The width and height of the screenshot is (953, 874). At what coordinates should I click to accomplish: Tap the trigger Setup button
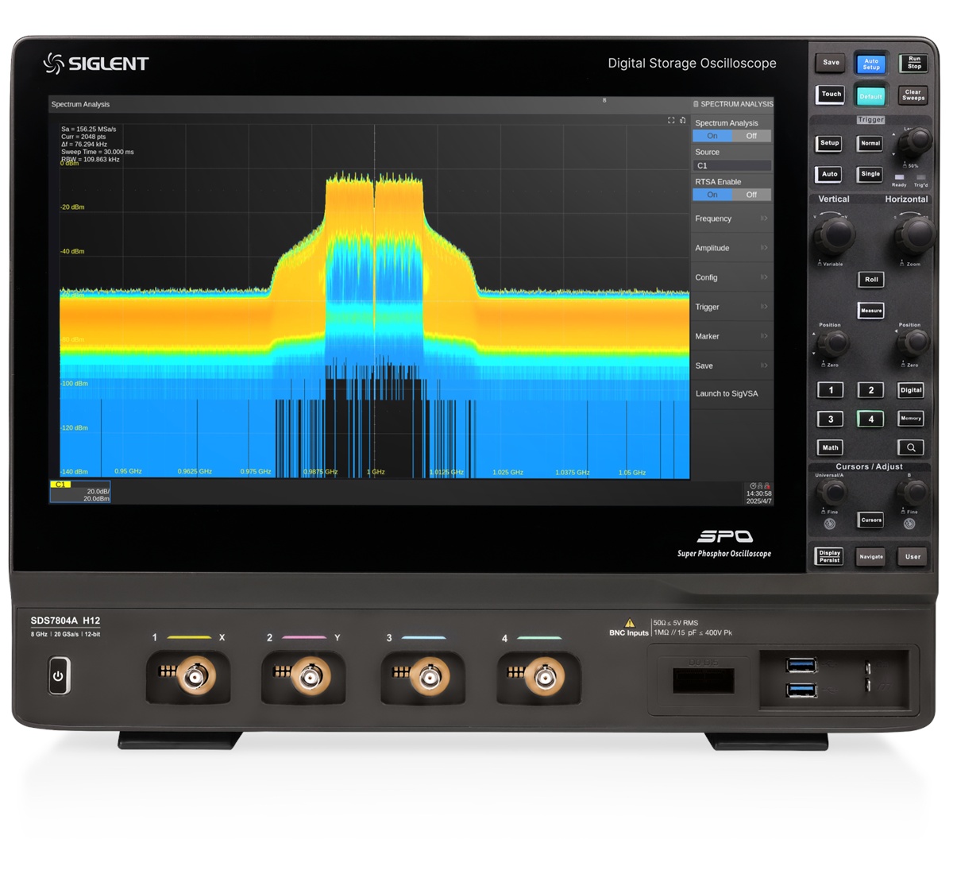click(x=830, y=144)
